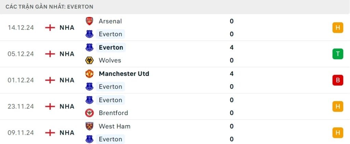Screen dimensions: 350x144
Task: Click the Wolves club crest icon
Action: (x=89, y=60)
